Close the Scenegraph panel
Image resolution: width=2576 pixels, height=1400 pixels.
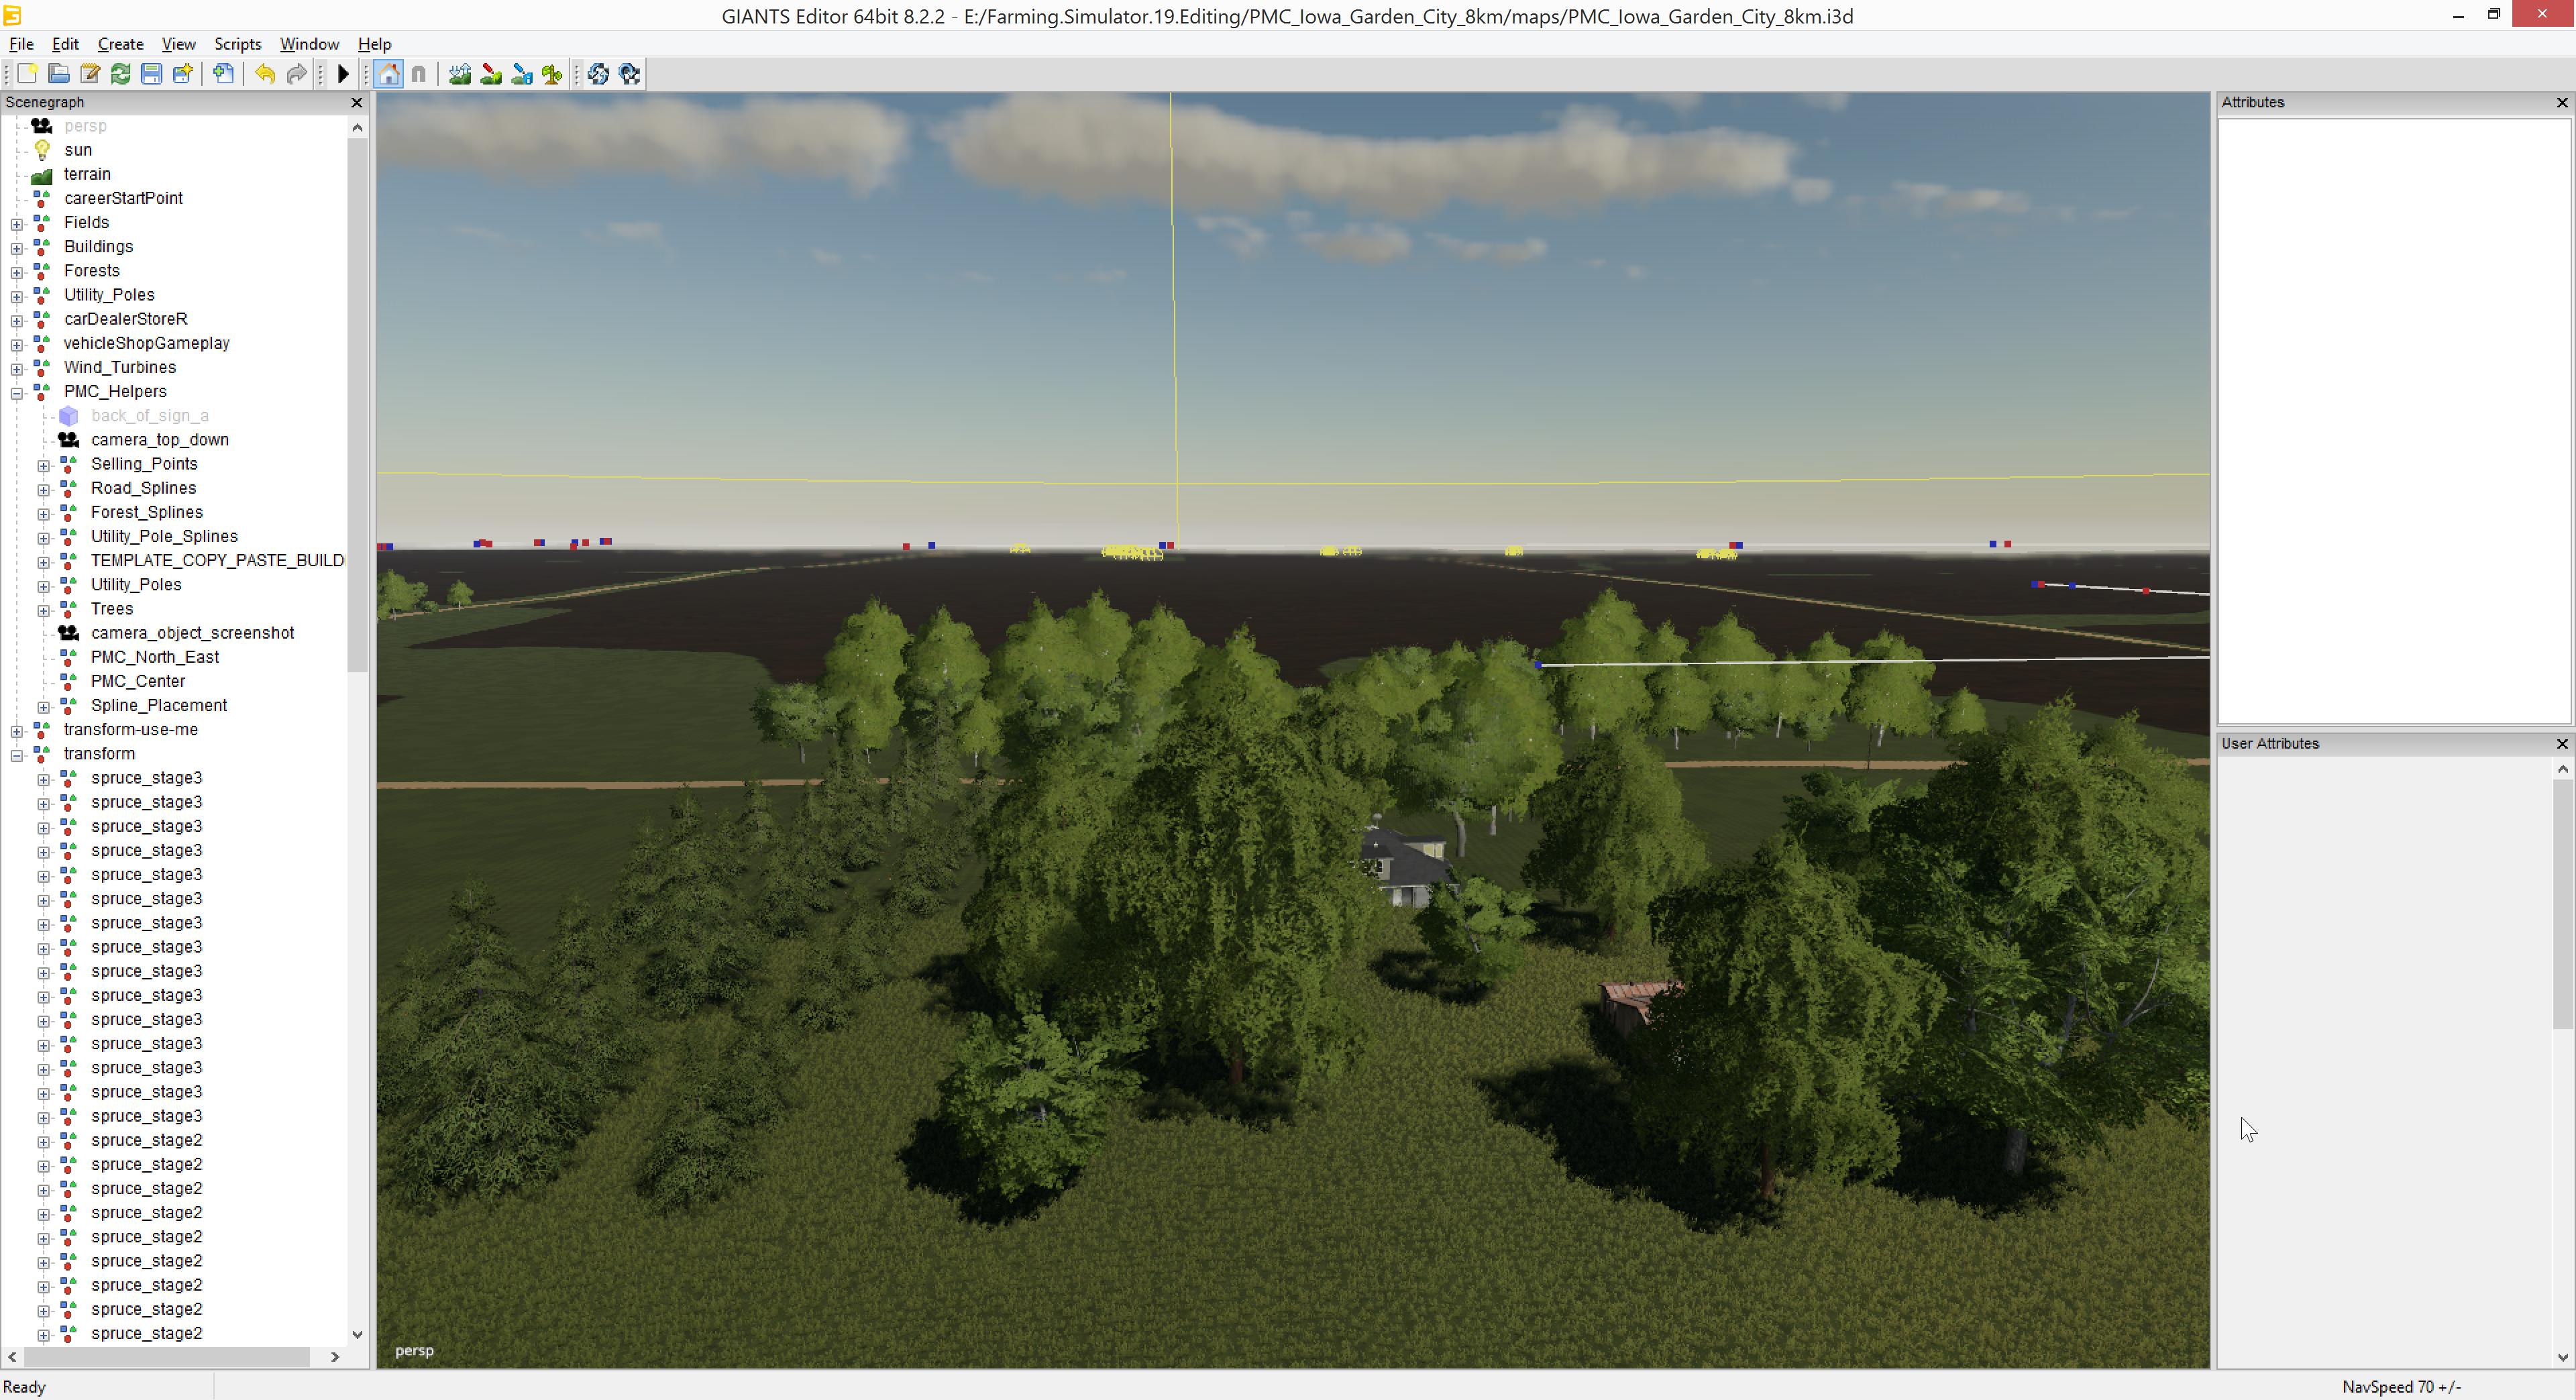(x=357, y=103)
